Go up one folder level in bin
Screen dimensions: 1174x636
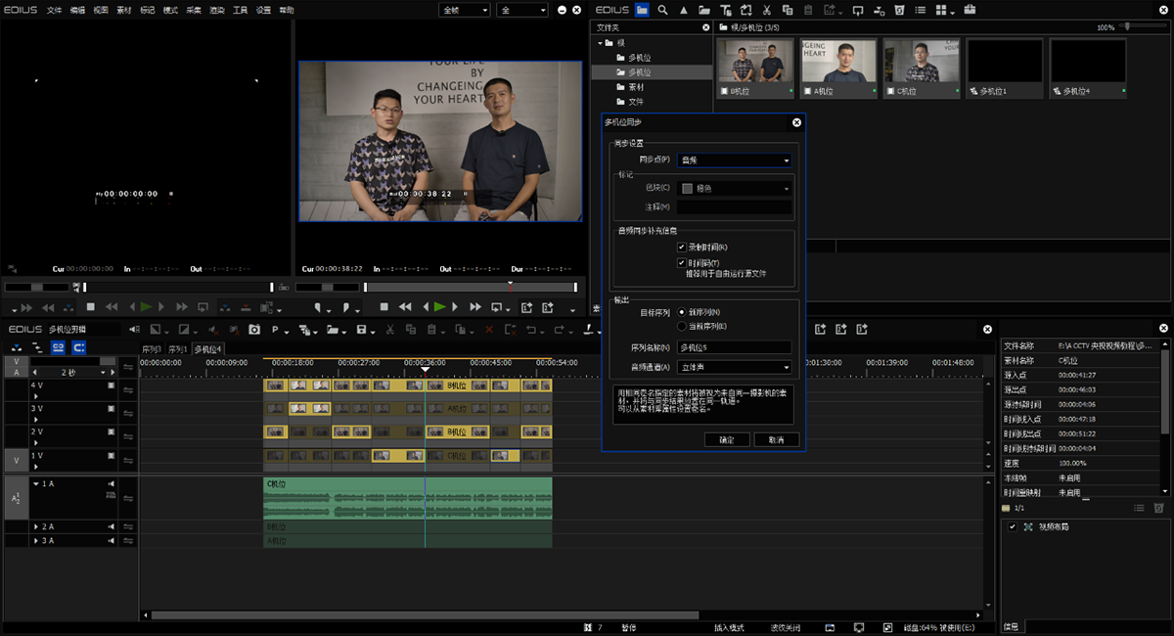pyautogui.click(x=683, y=10)
